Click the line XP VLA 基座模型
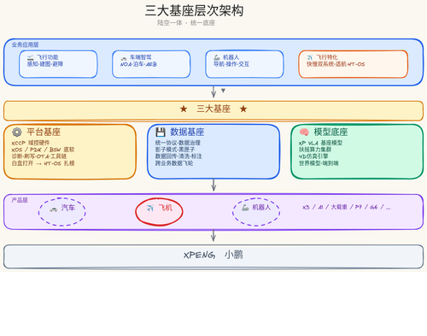The width and height of the screenshot is (427, 336). pos(320,143)
